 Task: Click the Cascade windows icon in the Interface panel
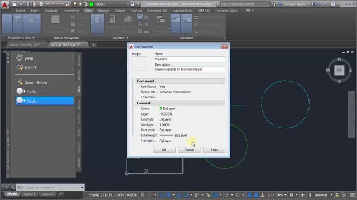(196, 32)
